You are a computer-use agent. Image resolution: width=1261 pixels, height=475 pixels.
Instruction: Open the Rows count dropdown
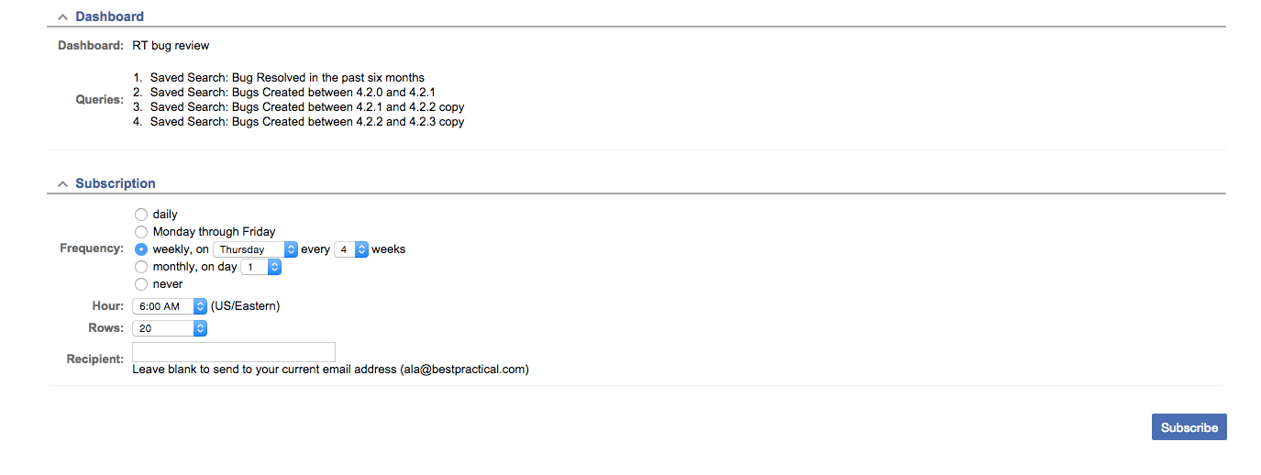(x=170, y=327)
